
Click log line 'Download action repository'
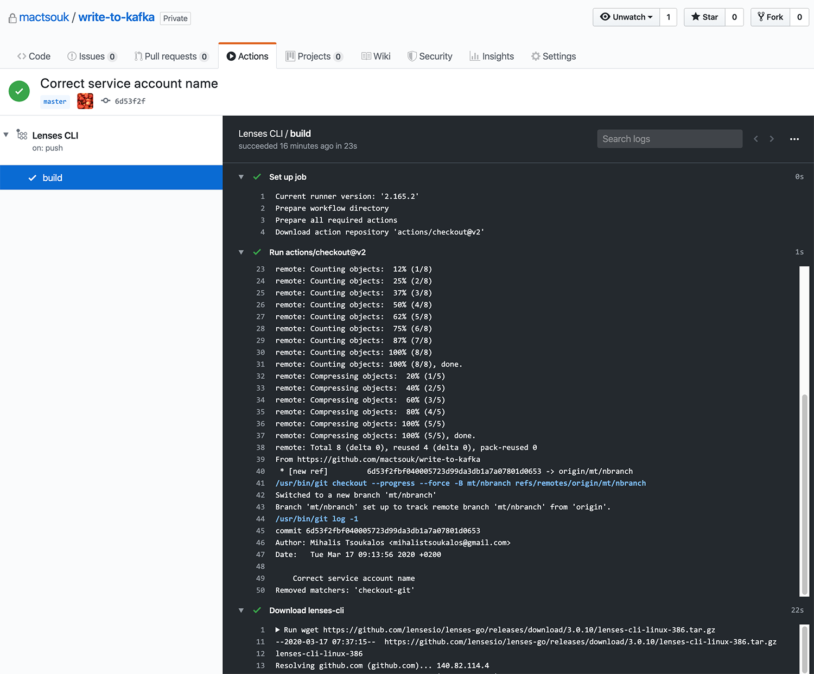379,232
